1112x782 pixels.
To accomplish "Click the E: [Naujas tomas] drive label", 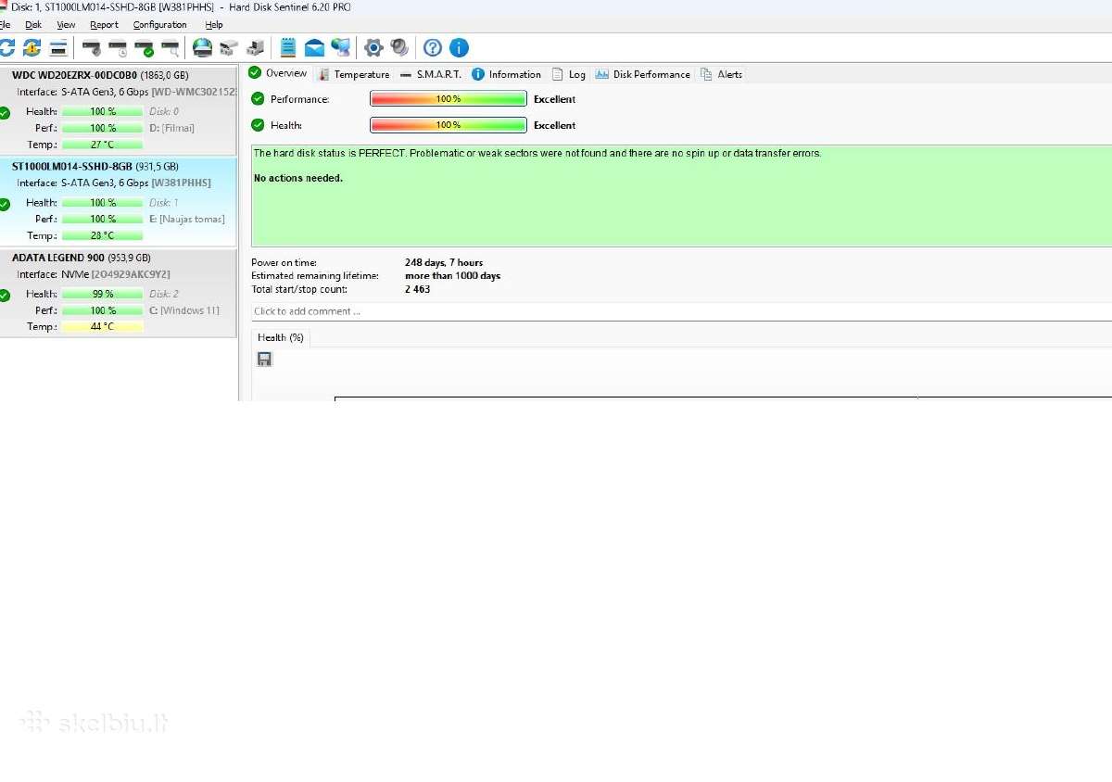I will tap(187, 219).
